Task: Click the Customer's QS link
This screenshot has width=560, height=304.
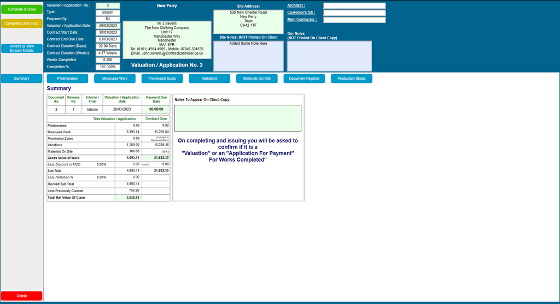Action: click(301, 13)
